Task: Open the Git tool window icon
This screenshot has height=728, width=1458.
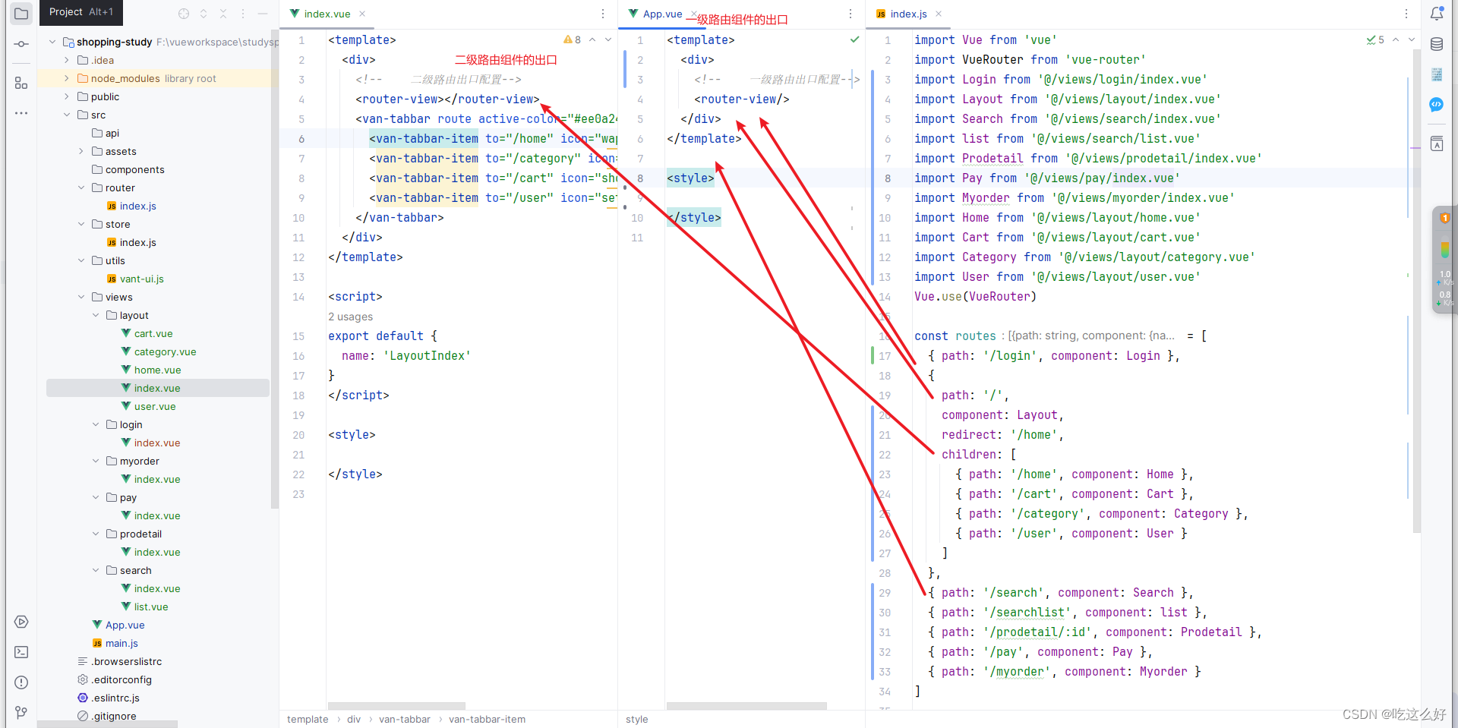Action: (x=21, y=712)
